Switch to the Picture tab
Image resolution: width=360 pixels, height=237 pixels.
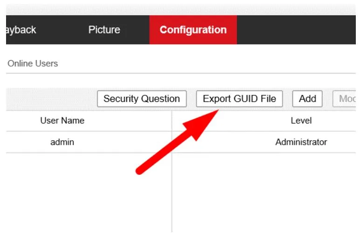[104, 30]
